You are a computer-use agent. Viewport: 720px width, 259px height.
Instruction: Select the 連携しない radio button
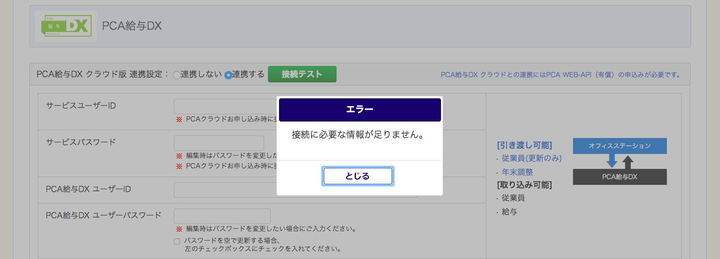coord(176,75)
